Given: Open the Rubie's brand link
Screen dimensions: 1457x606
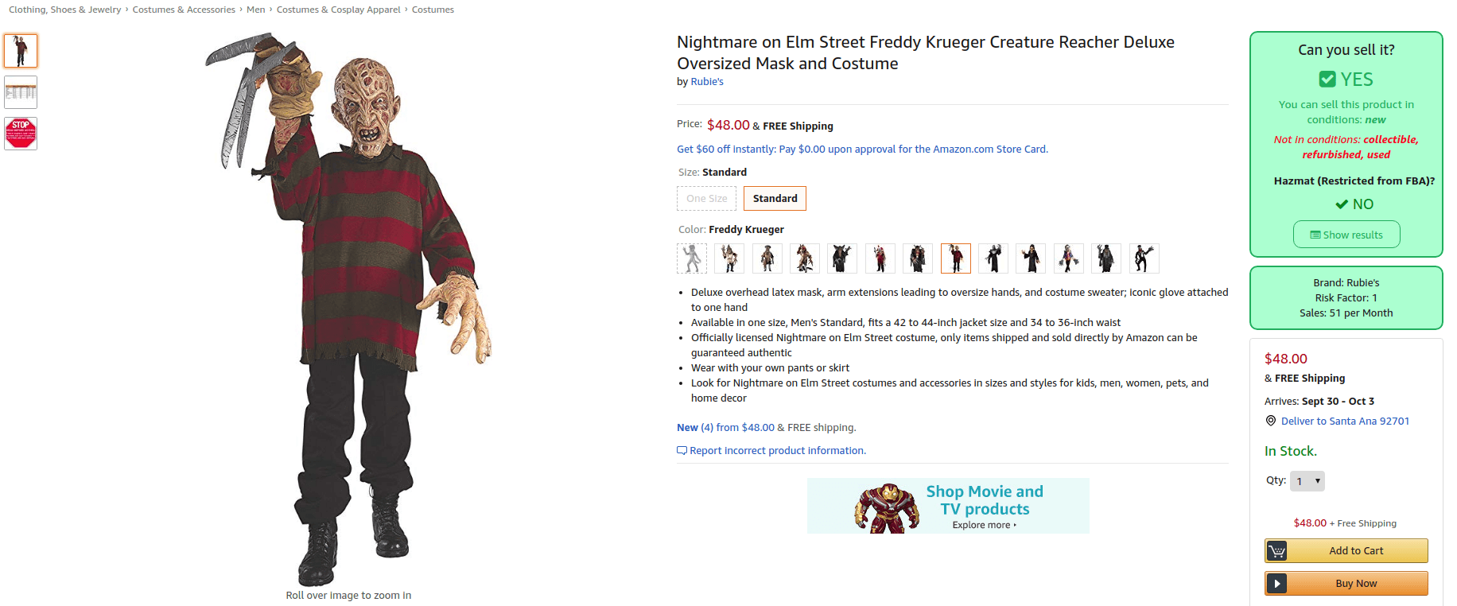Looking at the screenshot, I should pyautogui.click(x=706, y=81).
